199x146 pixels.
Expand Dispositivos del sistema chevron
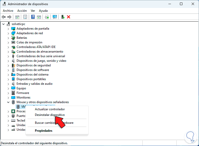pyautogui.click(x=8, y=75)
